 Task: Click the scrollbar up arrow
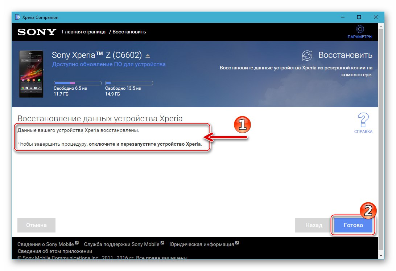pos(381,26)
